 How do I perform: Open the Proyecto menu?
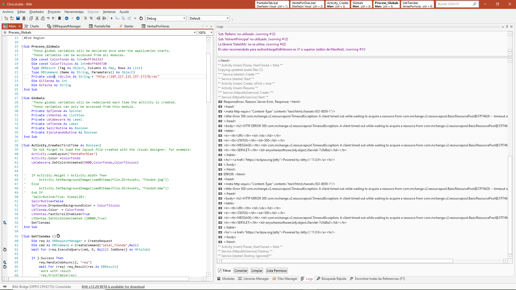point(54,12)
